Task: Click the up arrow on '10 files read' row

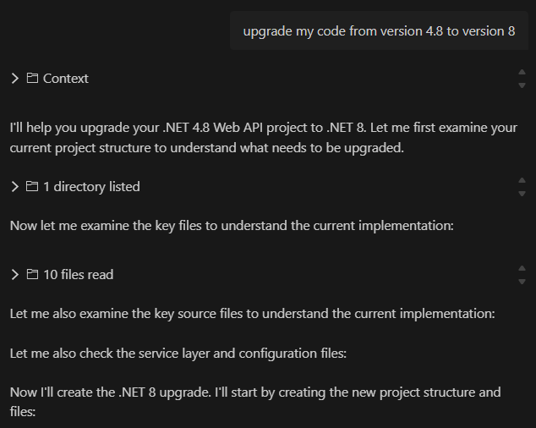Action: [x=522, y=268]
